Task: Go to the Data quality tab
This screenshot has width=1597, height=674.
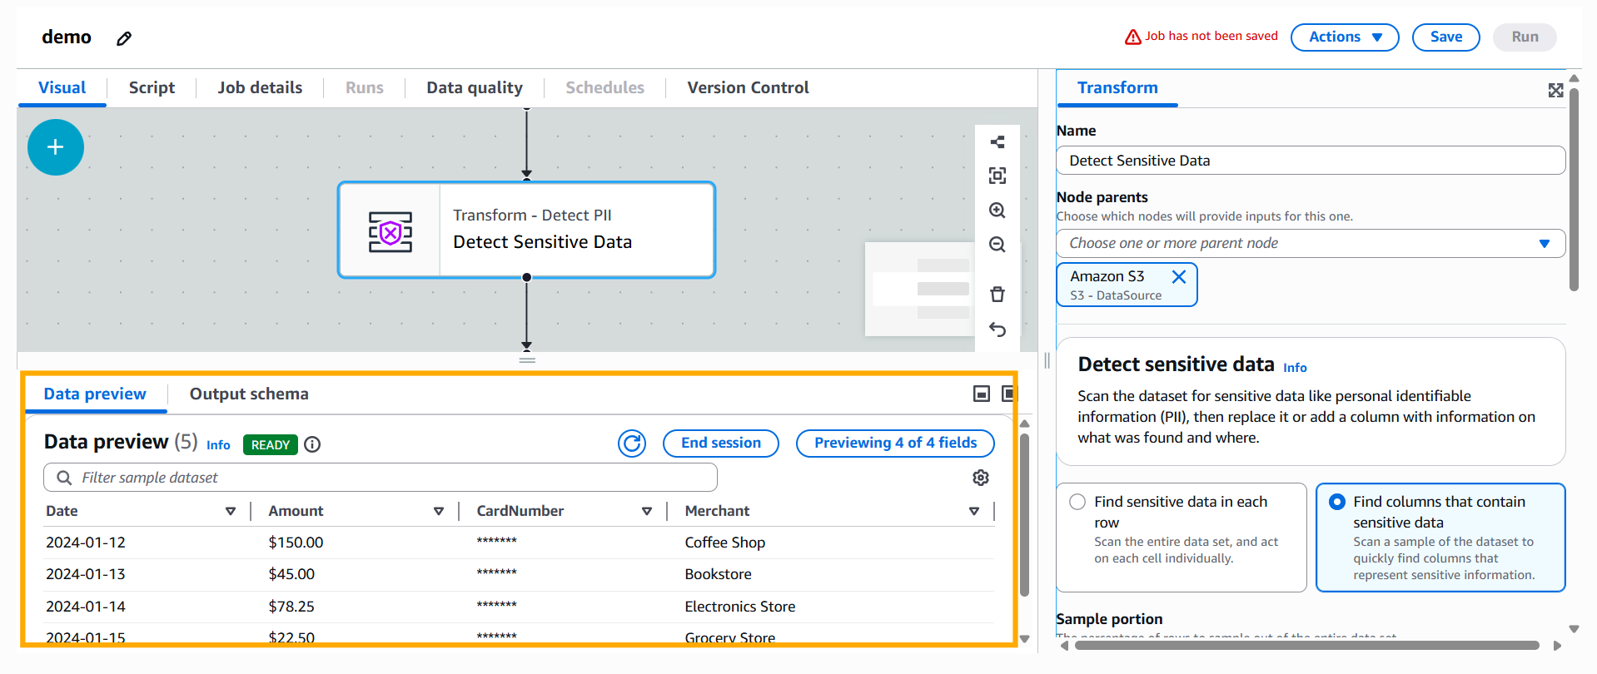Action: point(475,87)
